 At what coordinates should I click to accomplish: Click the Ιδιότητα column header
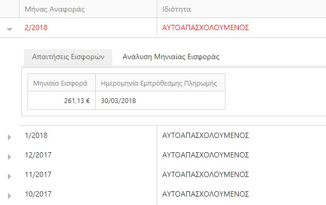(241, 9)
